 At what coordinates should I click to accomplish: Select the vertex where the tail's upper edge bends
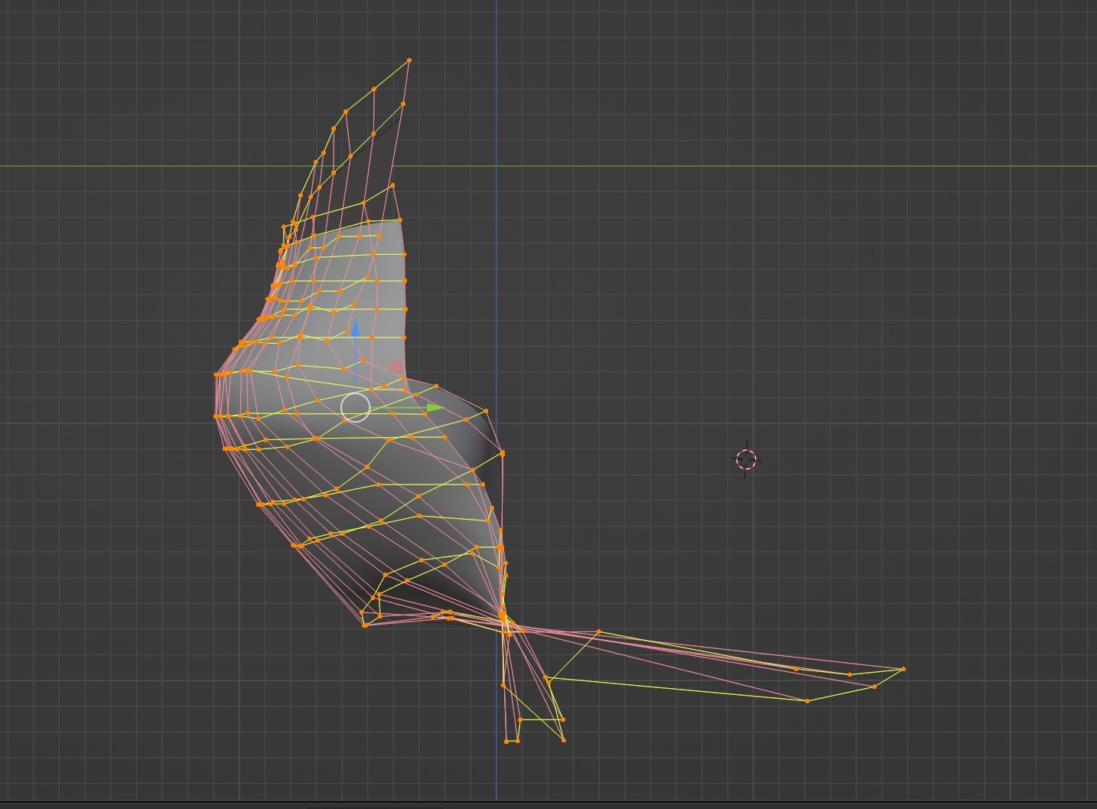pos(599,632)
